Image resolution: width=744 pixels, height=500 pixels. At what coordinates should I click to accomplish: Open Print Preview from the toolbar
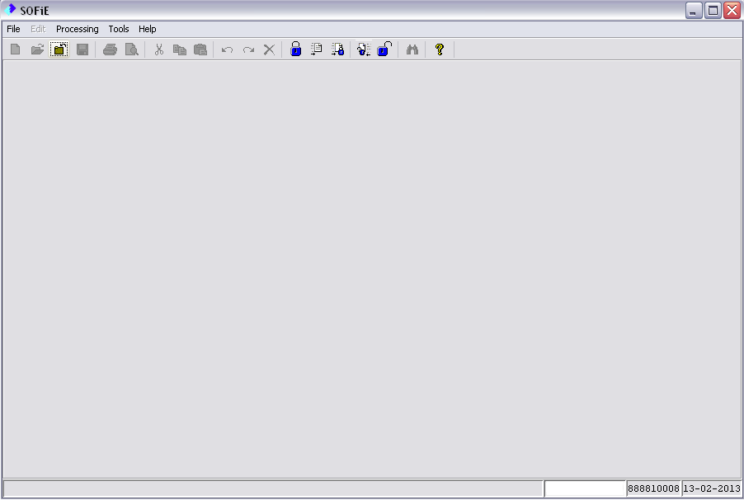(131, 50)
